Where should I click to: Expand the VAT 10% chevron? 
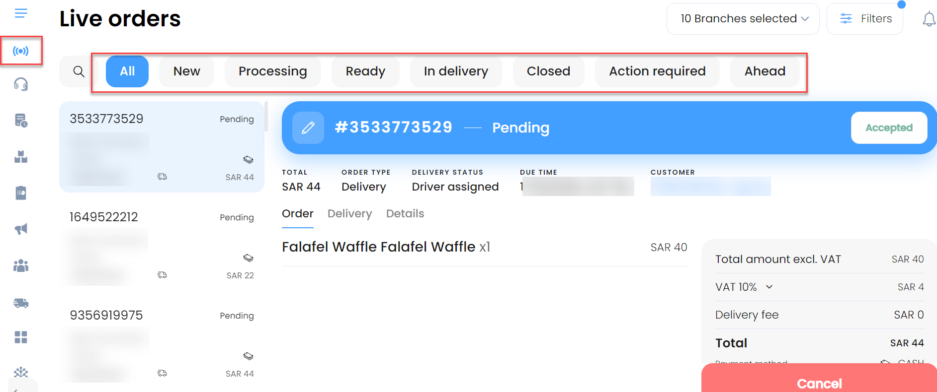click(769, 287)
